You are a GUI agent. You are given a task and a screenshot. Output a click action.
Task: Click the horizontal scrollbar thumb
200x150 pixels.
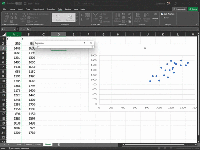(154, 145)
